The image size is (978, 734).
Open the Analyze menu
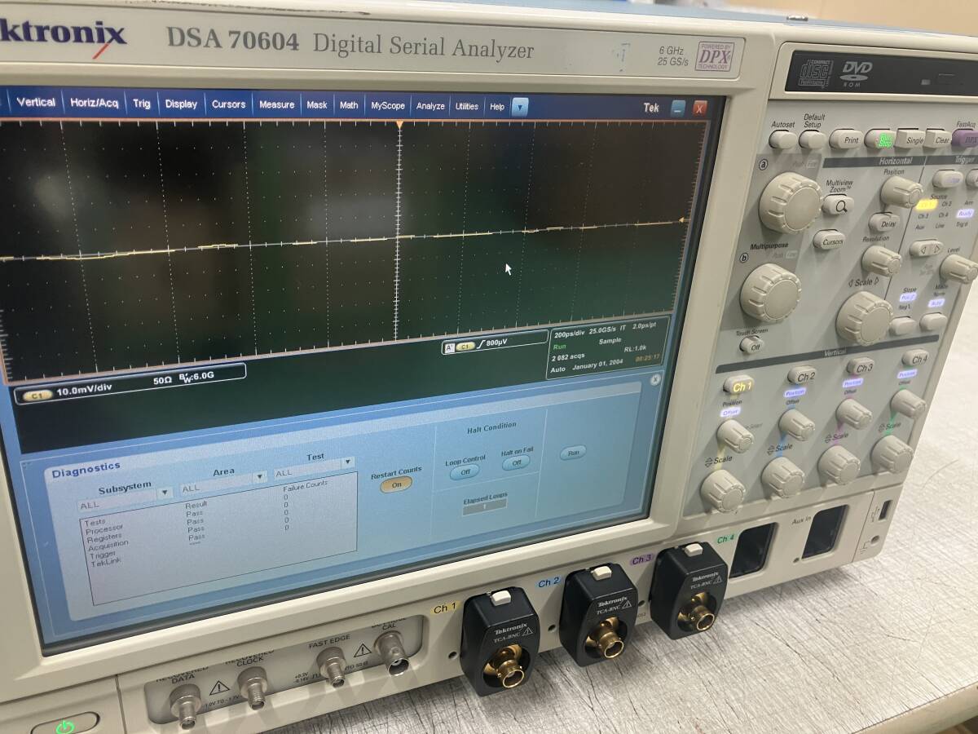(x=430, y=106)
